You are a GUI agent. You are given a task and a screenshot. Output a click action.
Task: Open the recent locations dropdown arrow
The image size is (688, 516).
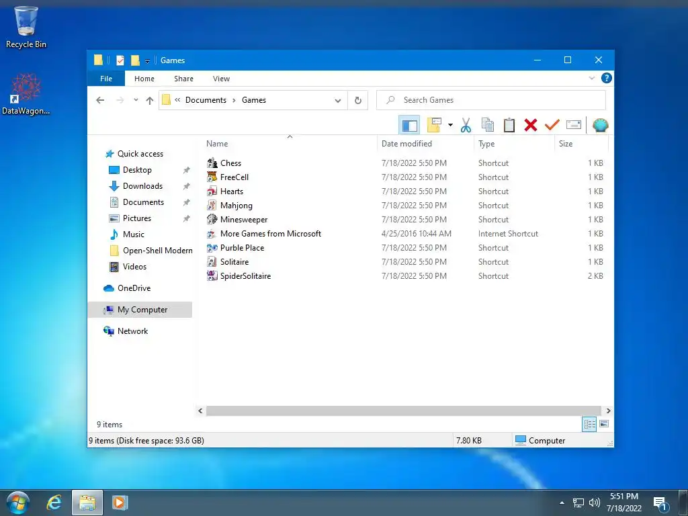pos(136,100)
